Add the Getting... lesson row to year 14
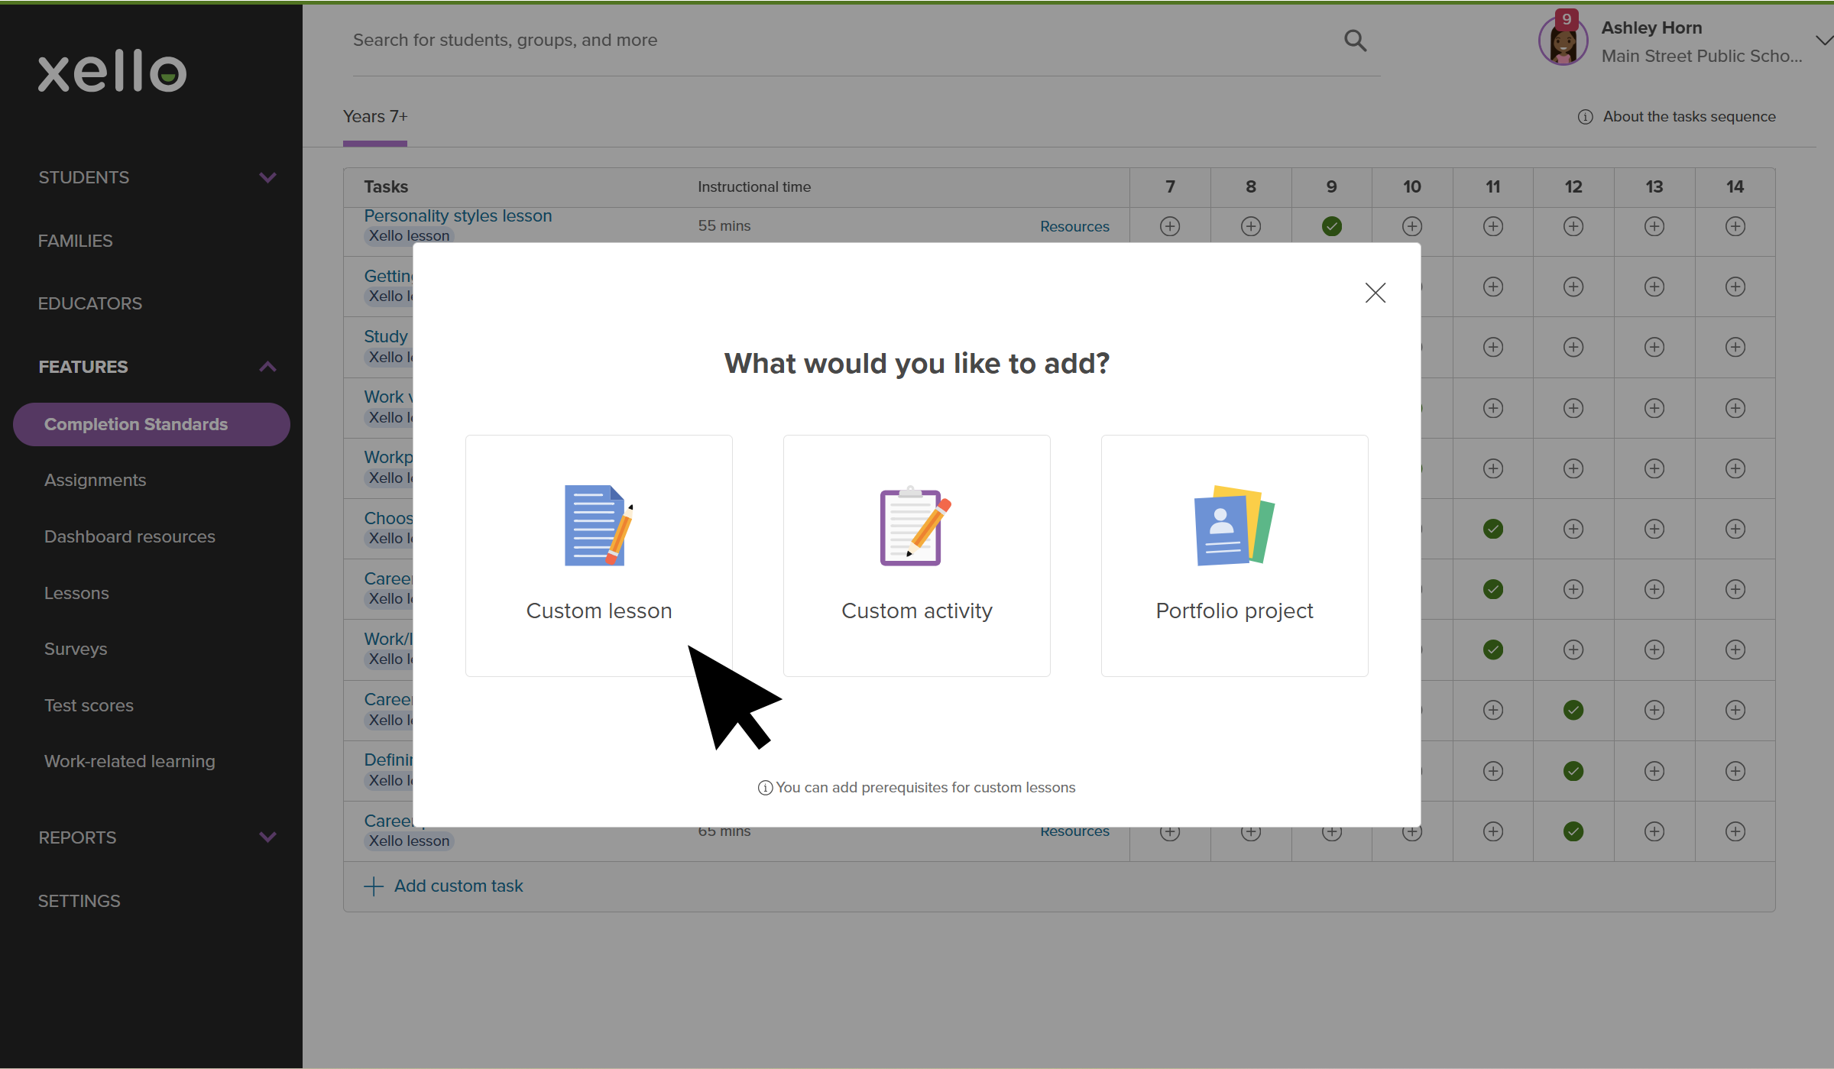 (x=1735, y=287)
